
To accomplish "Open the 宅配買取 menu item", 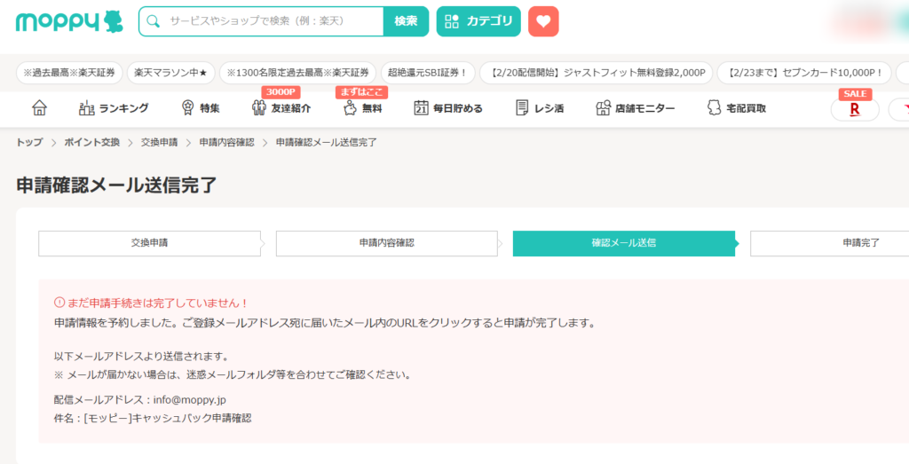I will coord(737,107).
